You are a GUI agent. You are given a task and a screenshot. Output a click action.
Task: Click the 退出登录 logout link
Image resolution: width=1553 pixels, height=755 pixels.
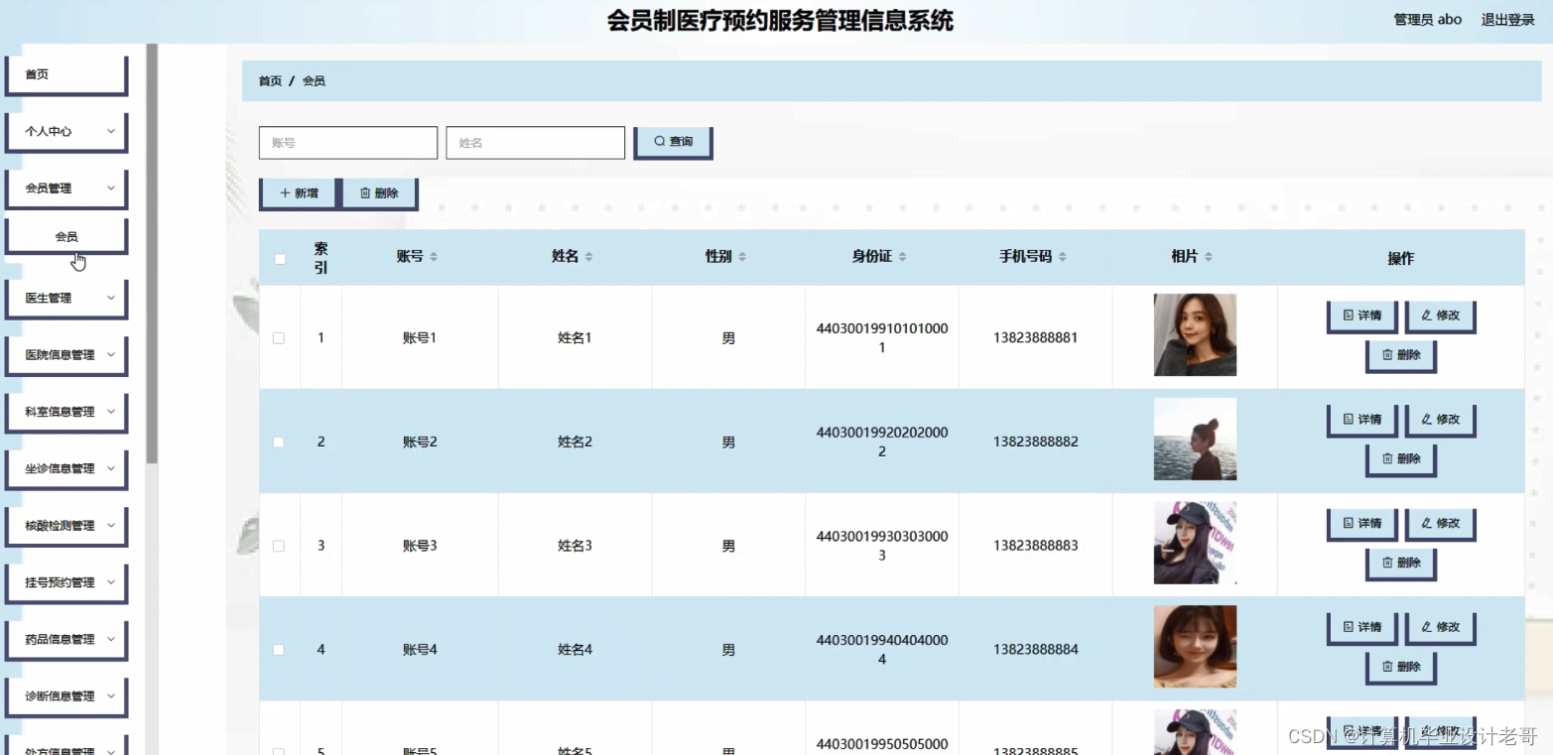coord(1507,20)
